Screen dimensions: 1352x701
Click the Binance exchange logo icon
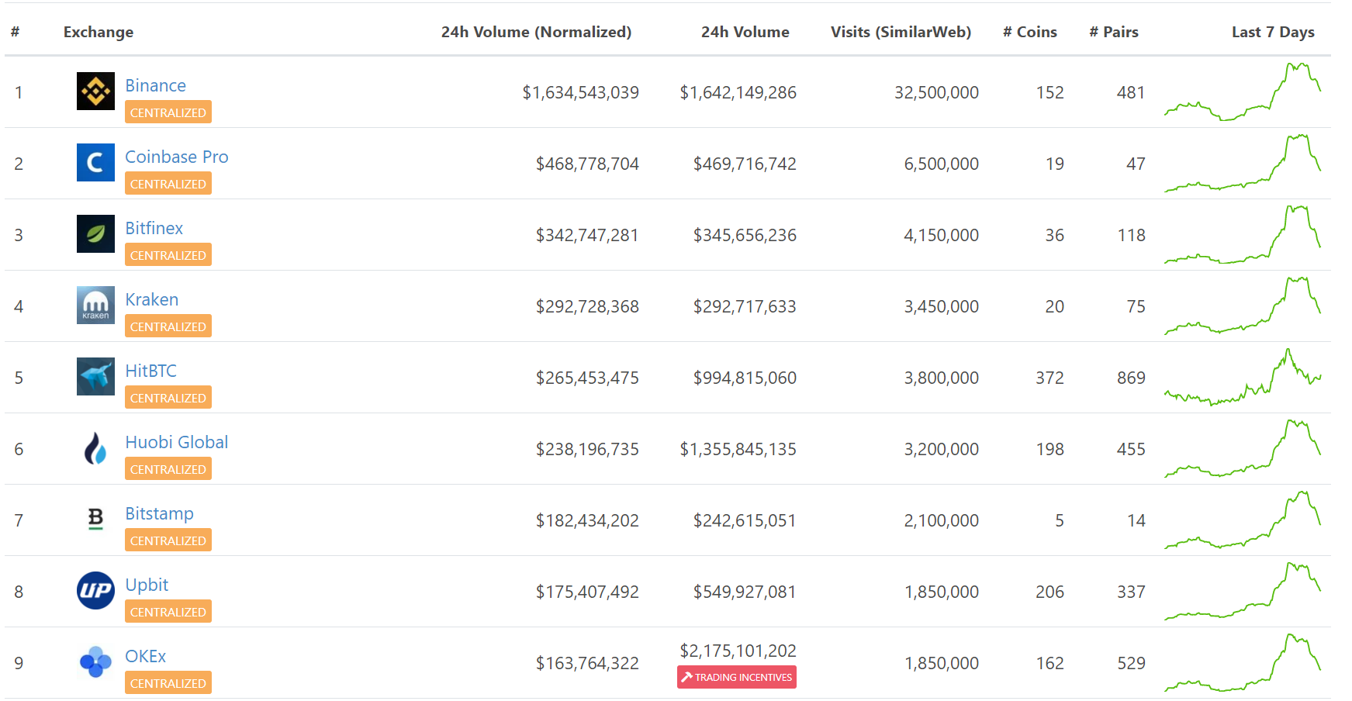pyautogui.click(x=95, y=92)
